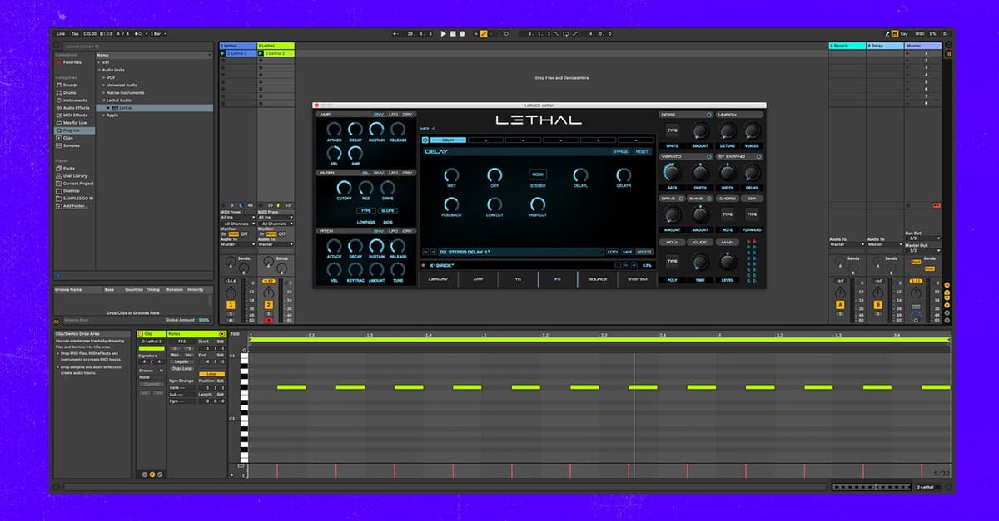
Task: Click the Reset button in Delay panel
Action: click(x=642, y=152)
